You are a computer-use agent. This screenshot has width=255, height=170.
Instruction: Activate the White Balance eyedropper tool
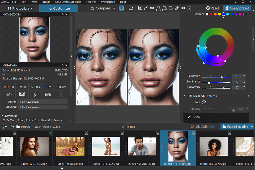coord(146,8)
